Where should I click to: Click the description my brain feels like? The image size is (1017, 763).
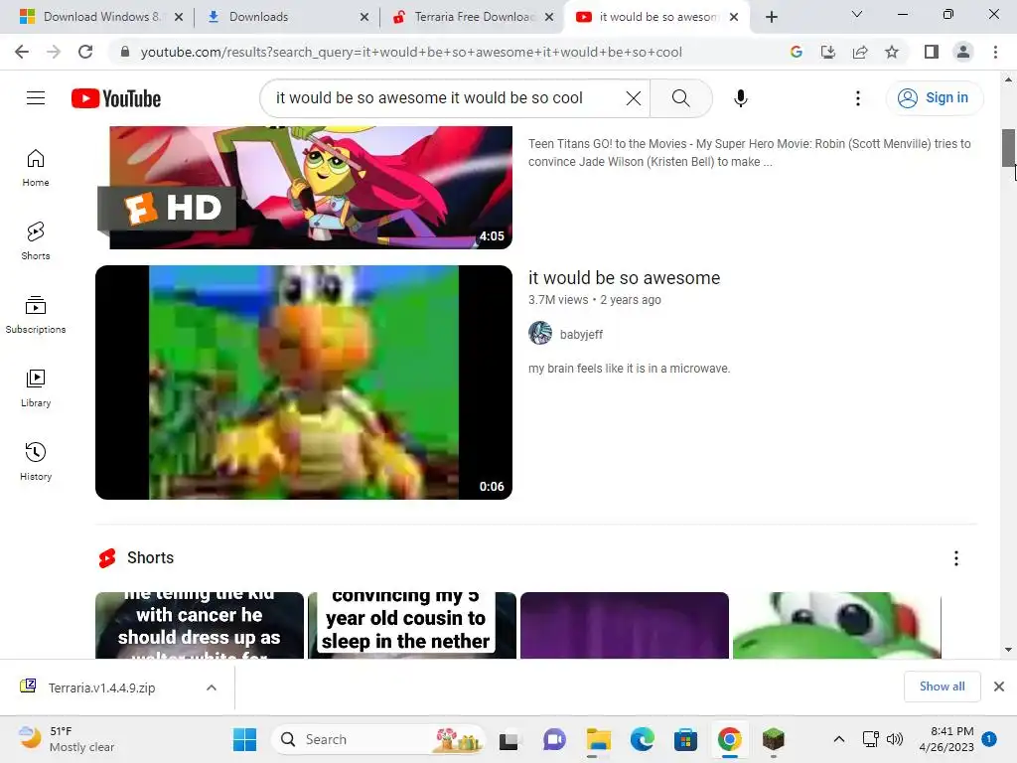[x=629, y=369]
